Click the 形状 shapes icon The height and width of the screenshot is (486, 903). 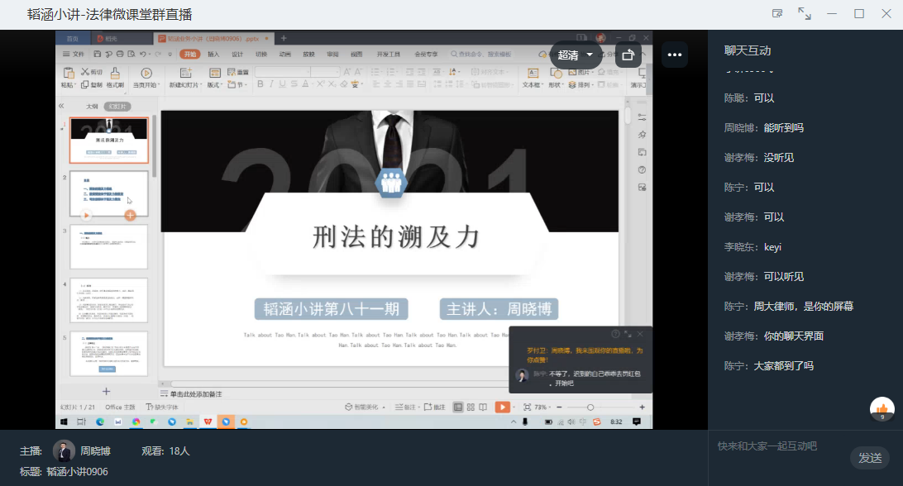coord(555,73)
